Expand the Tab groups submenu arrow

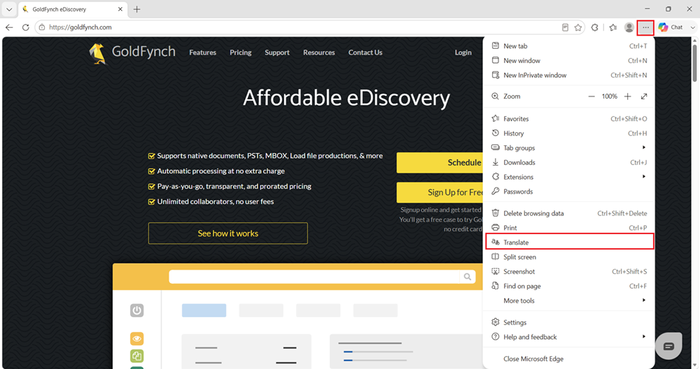point(644,147)
